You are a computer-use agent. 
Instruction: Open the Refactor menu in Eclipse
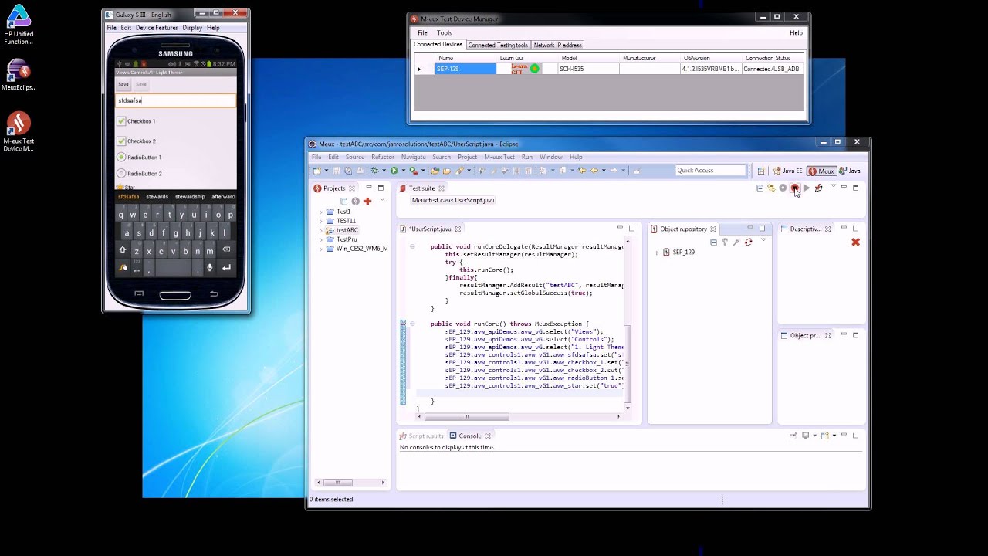point(382,157)
